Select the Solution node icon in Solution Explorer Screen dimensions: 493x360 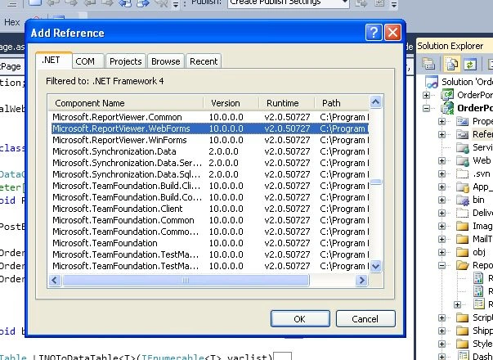[x=432, y=82]
